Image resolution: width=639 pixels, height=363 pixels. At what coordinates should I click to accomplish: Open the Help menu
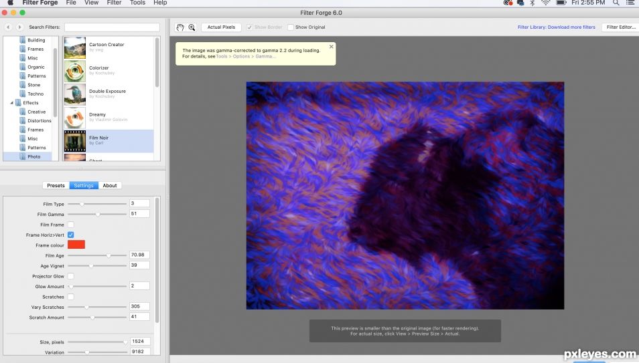[160, 3]
